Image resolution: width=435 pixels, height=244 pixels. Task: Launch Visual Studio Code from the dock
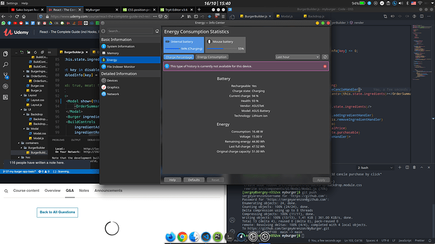pyautogui.click(x=206, y=237)
